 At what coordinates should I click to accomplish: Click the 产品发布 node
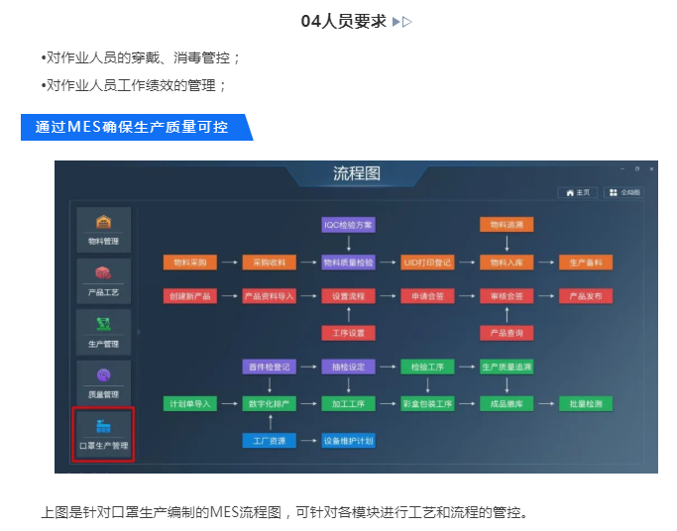(586, 295)
